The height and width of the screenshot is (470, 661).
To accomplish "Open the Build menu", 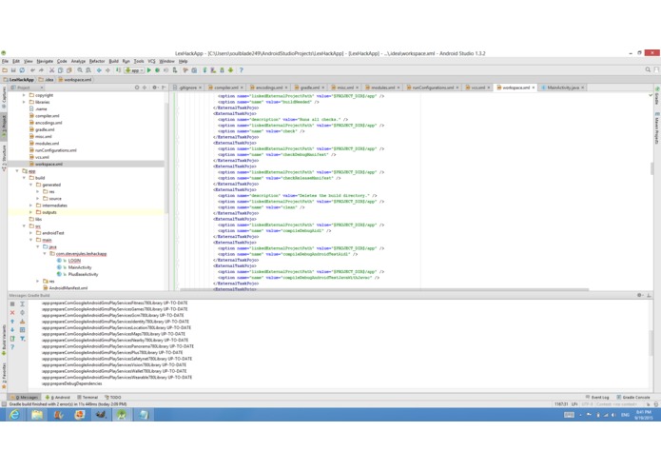I will (114, 61).
